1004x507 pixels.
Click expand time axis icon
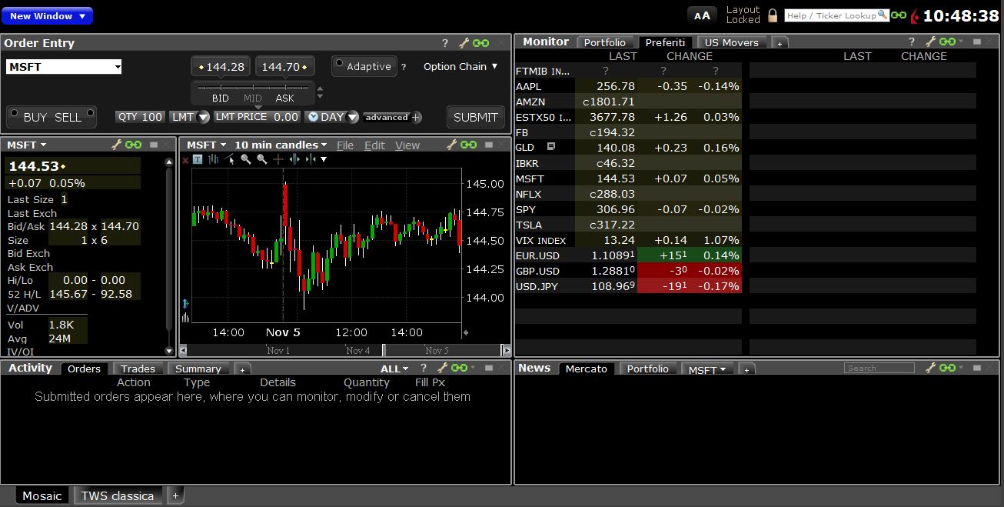coord(294,159)
